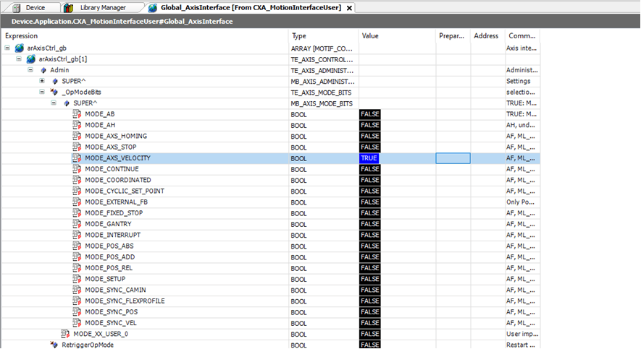
Task: Expand the SUPER^ node under Admin
Action: click(43, 81)
